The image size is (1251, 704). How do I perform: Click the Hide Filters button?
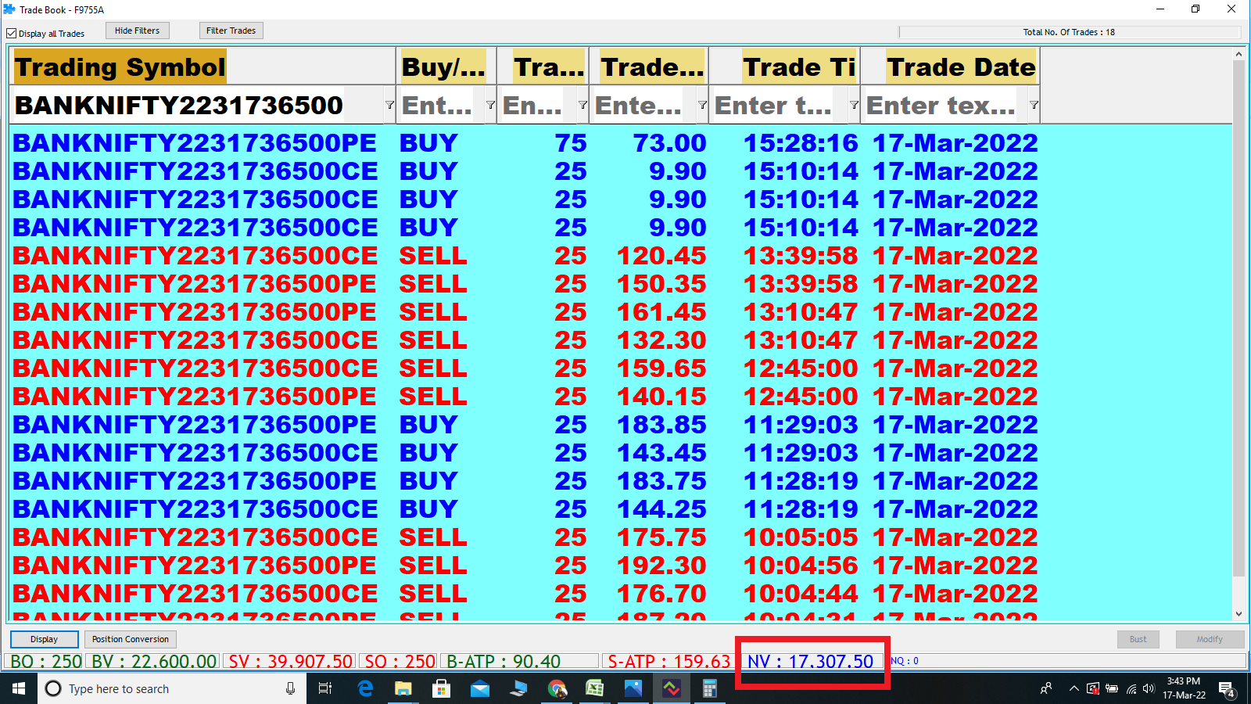click(x=137, y=31)
